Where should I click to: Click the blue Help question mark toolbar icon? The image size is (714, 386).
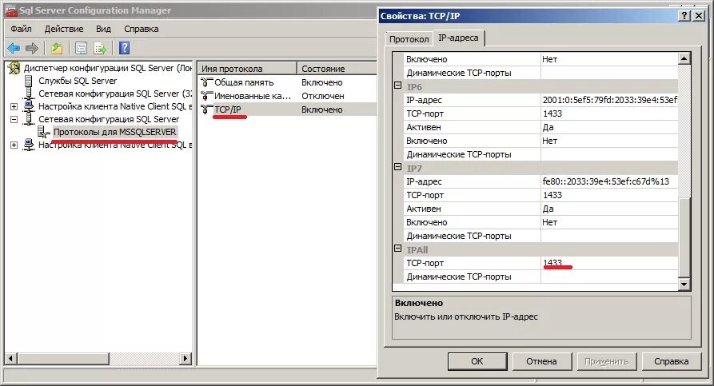point(124,48)
